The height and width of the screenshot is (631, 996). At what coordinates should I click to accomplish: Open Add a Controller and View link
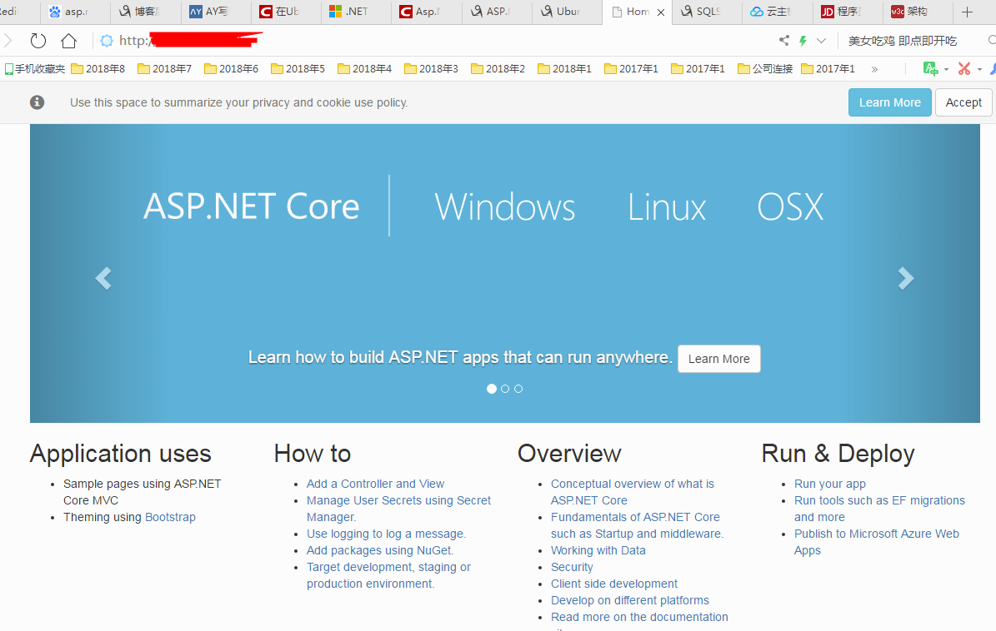click(375, 484)
